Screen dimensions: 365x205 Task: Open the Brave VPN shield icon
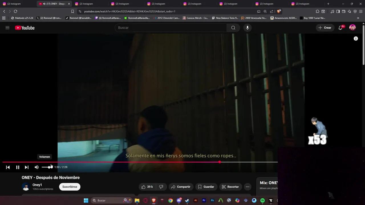tap(355, 11)
